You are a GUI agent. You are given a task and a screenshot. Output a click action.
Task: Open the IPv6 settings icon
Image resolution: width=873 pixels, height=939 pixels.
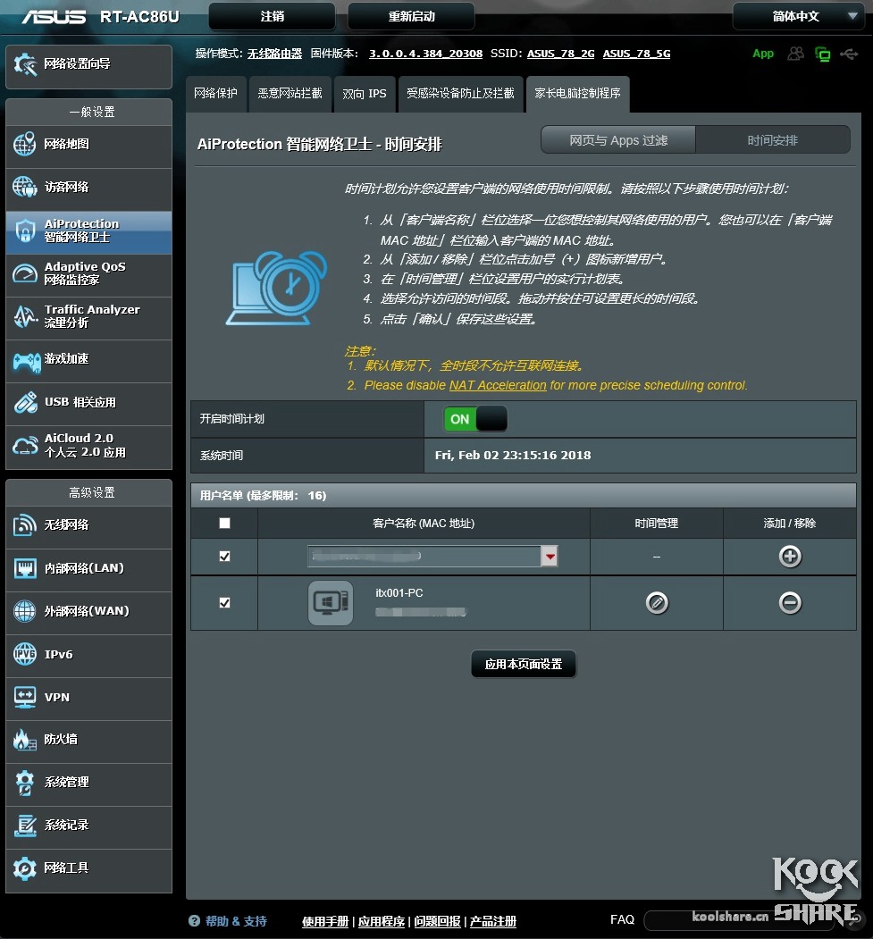[24, 654]
